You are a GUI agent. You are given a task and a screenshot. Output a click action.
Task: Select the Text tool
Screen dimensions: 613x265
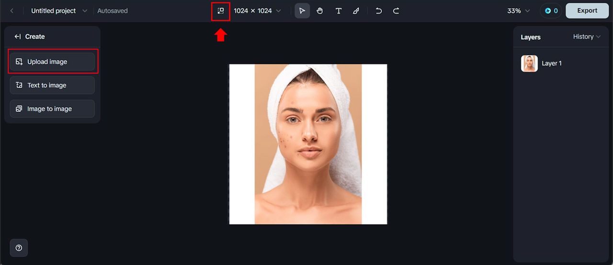click(x=338, y=11)
